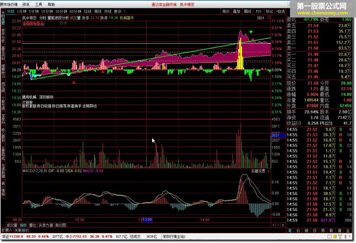Click the red up-triangle marker near 10:30
The width and height of the screenshot is (356, 243).
click(74, 82)
